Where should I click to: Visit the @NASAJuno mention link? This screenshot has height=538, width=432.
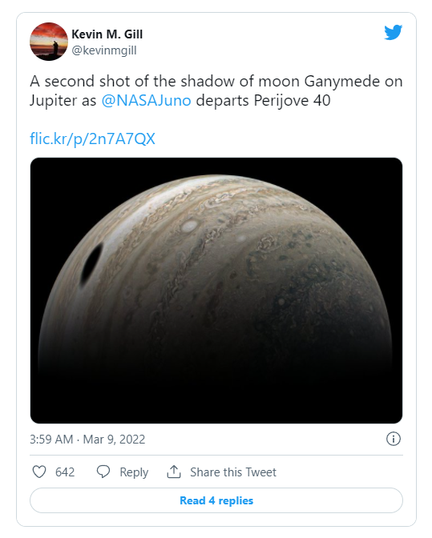click(x=147, y=101)
